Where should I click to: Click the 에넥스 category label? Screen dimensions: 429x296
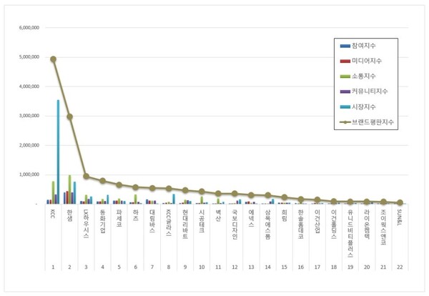point(251,218)
